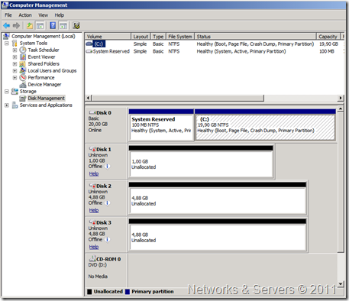
Task: Click the volume list horizontal scrollbar thumb
Action: 178,98
